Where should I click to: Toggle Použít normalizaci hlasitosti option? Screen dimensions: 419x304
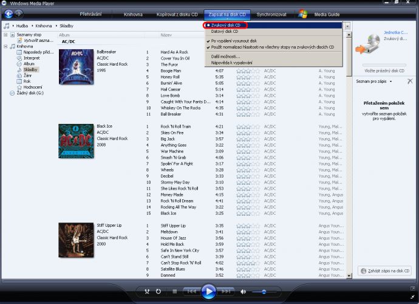[273, 47]
